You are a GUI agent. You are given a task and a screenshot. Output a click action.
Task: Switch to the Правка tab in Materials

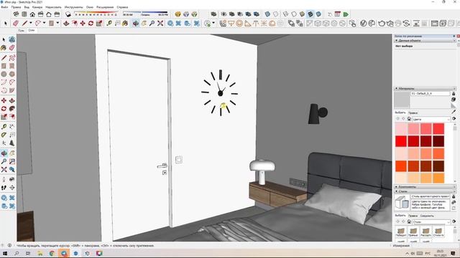[x=413, y=113]
